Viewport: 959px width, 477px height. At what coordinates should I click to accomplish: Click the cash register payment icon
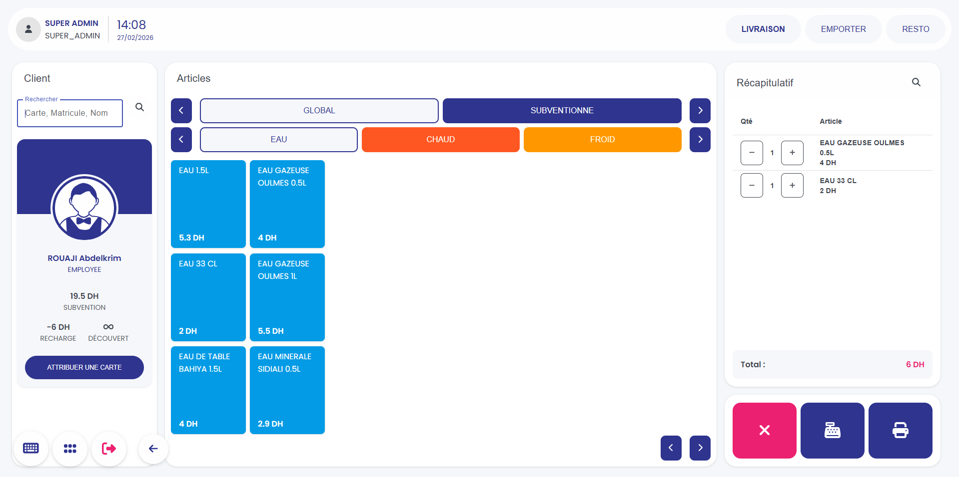(832, 430)
